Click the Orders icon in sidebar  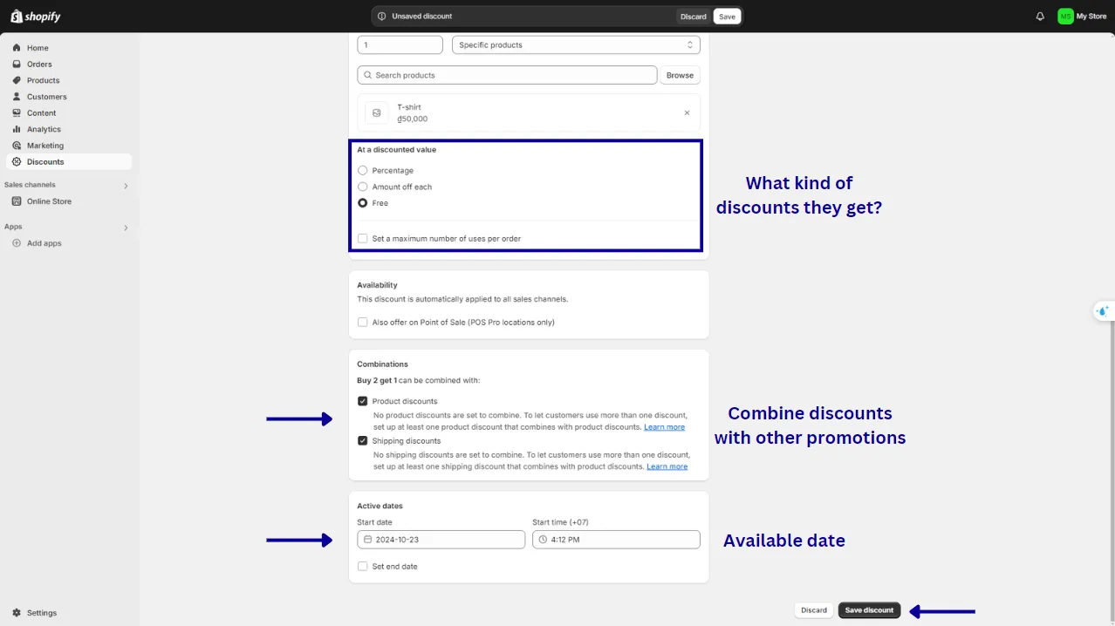tap(17, 65)
